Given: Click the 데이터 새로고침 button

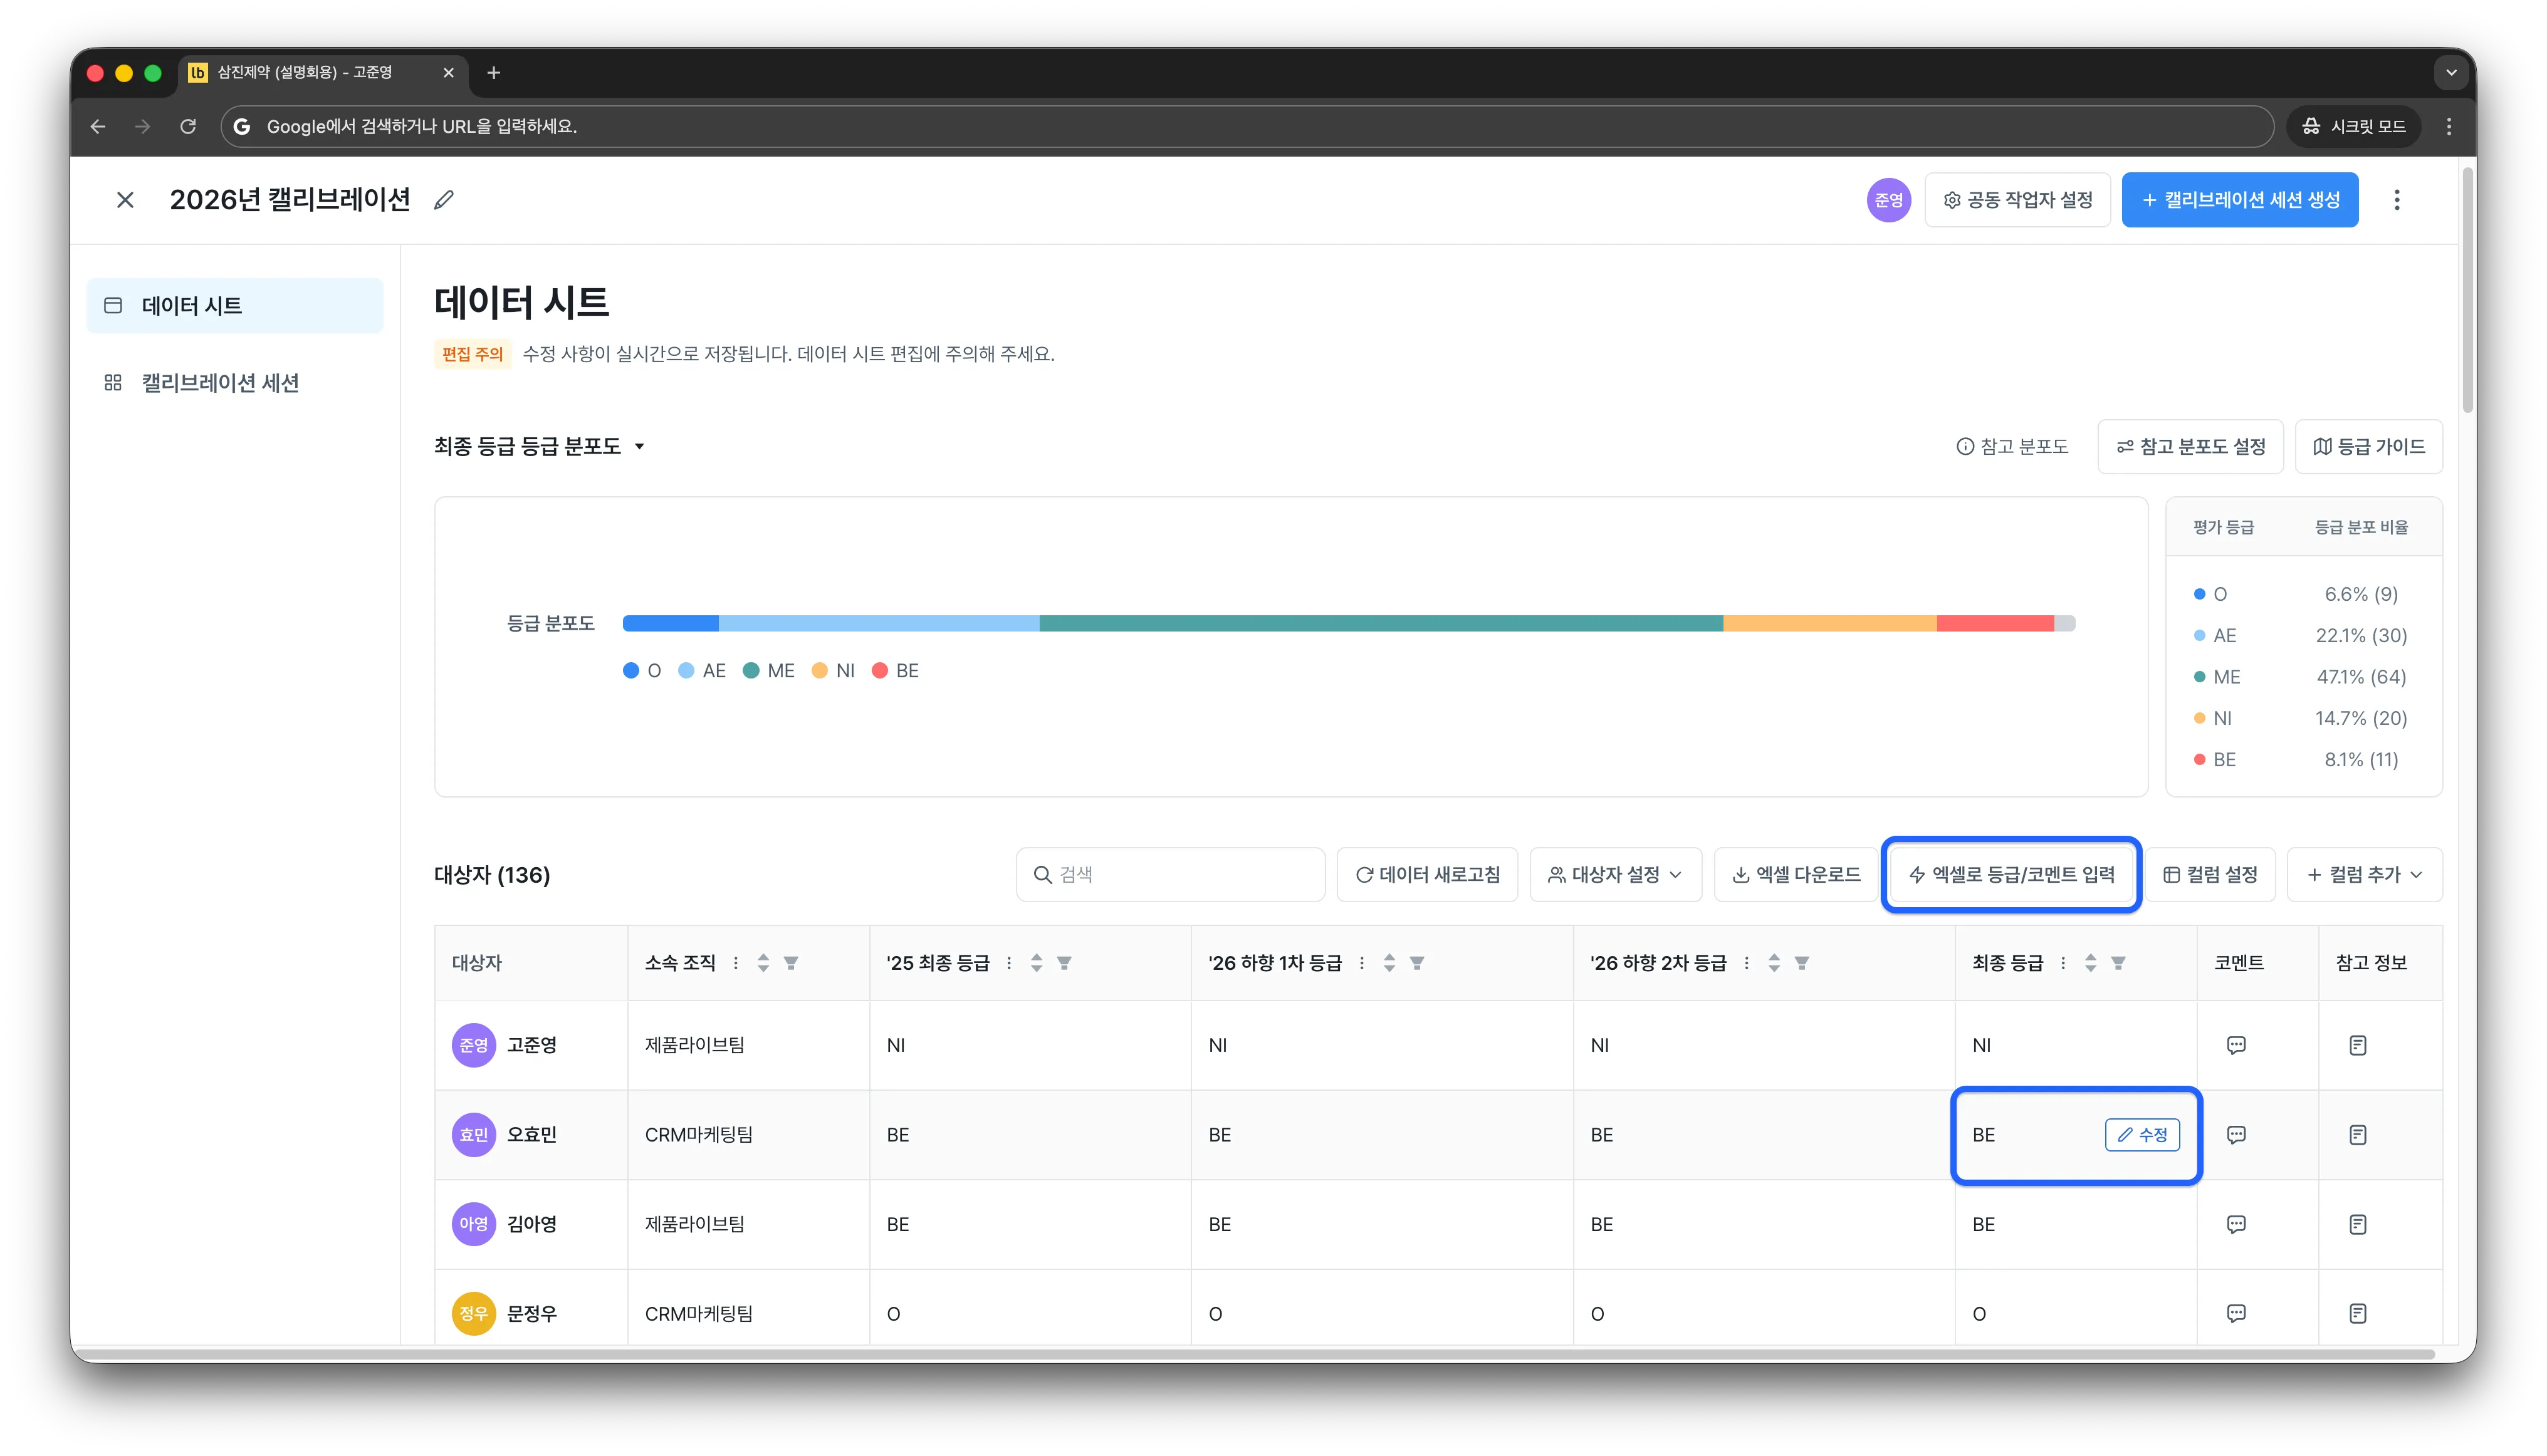Looking at the screenshot, I should click(1426, 875).
